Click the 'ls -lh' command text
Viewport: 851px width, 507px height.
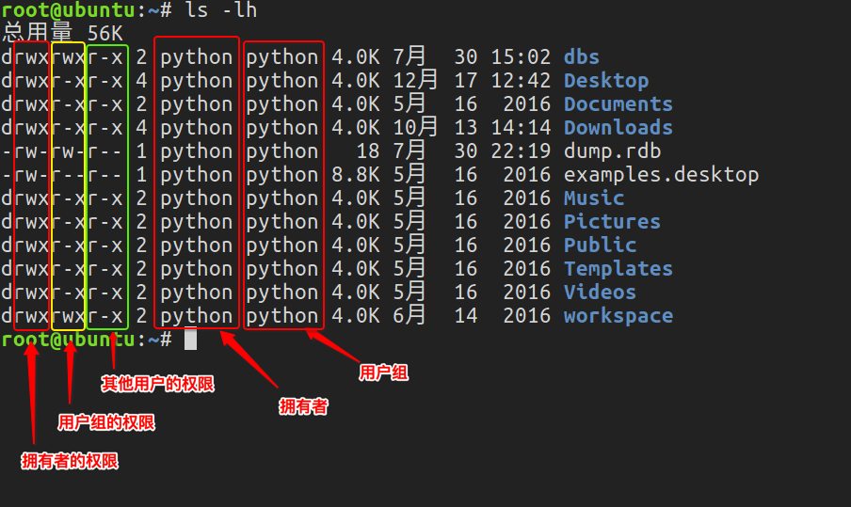pos(221,9)
